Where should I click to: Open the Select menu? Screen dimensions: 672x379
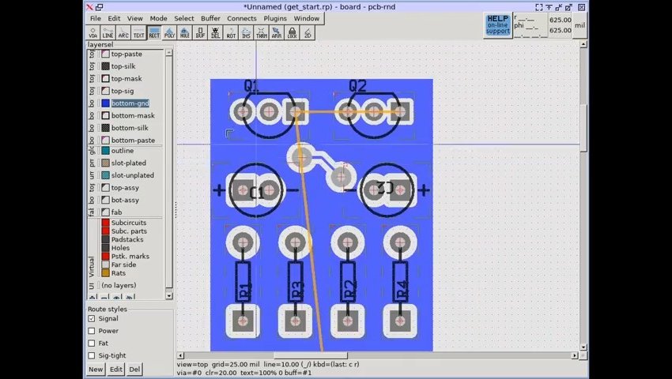[x=184, y=18]
